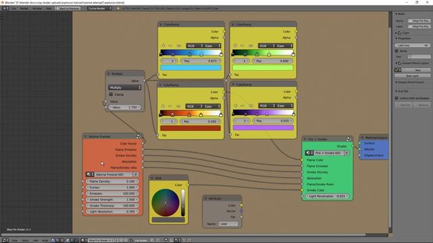Viewport: 433px width, 243px height.
Task: Adjust the Light Absorption 0.300 slider
Action: [112, 211]
